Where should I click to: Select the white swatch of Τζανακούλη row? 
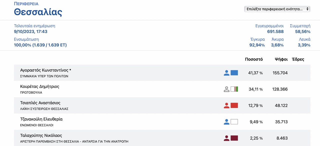point(234,122)
